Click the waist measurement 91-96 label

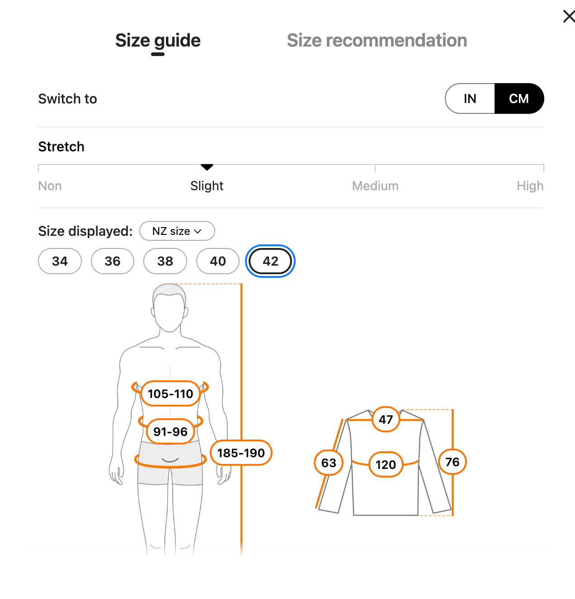[170, 432]
